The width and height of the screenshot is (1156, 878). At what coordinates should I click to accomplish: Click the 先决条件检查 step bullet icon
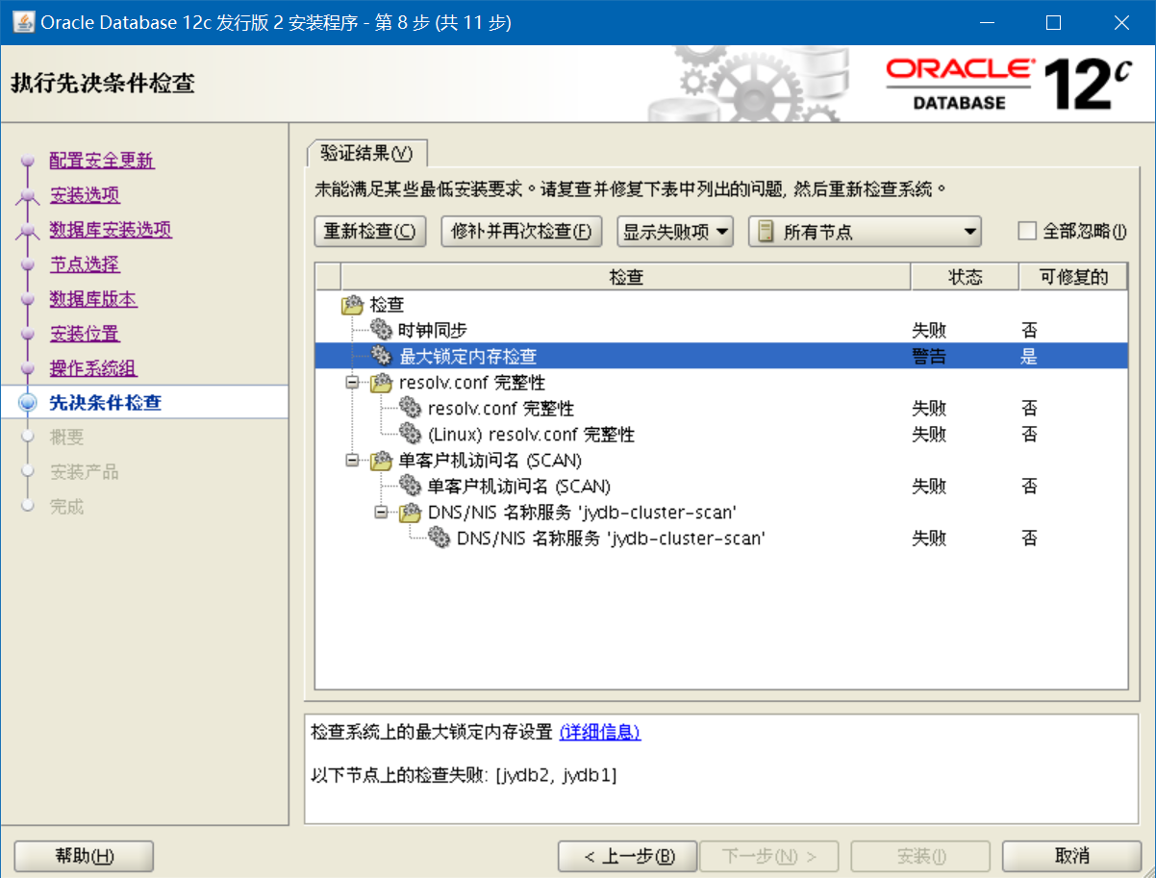(x=28, y=402)
